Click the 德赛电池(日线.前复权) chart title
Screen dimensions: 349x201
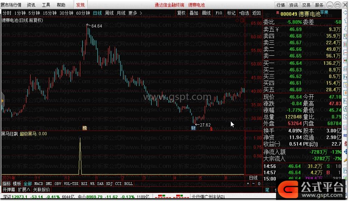(22, 20)
